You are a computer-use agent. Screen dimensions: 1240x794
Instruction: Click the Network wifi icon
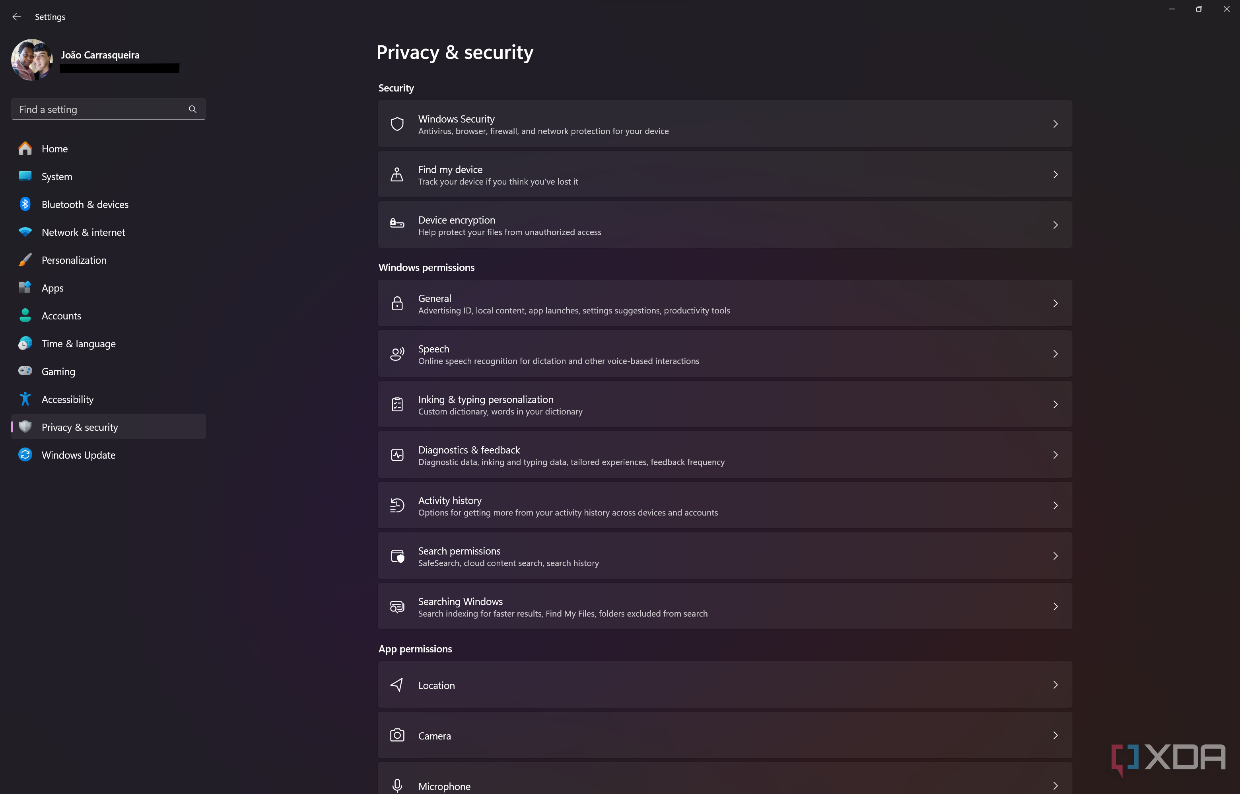pyautogui.click(x=25, y=232)
